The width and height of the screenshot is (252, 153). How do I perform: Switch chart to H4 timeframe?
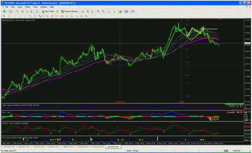[72, 16]
